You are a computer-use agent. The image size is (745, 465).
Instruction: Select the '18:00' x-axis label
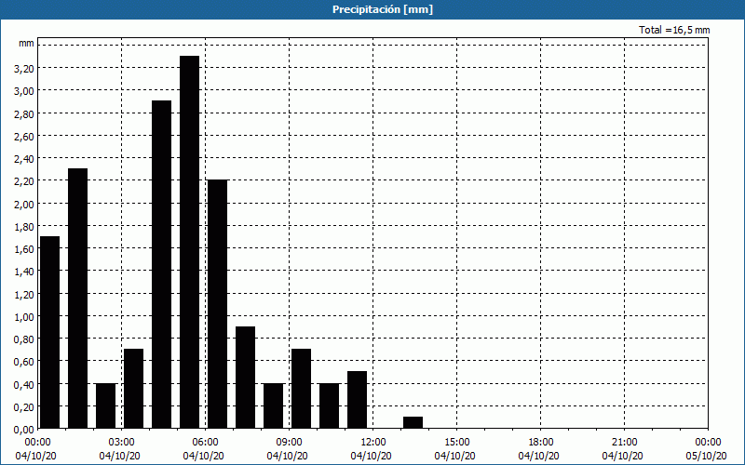(540, 443)
